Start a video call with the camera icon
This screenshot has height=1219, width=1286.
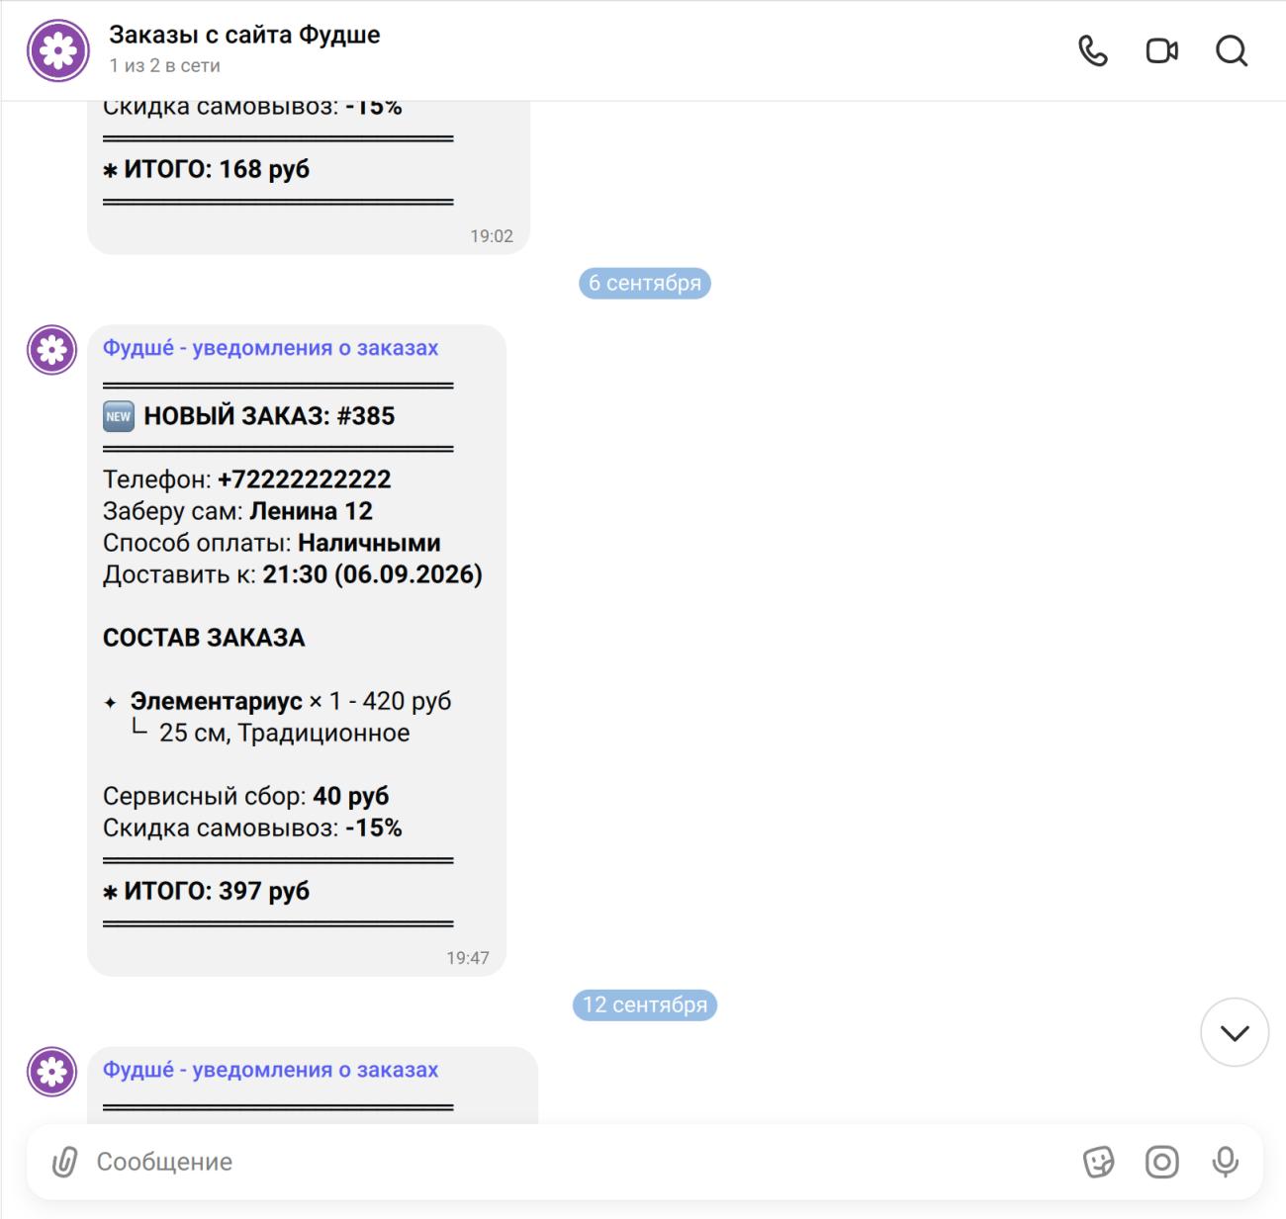coord(1161,50)
